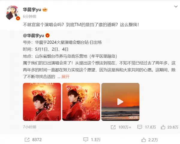180x144 pixels.
Task: Open post options chevron menu at top right
Action: 176,7
